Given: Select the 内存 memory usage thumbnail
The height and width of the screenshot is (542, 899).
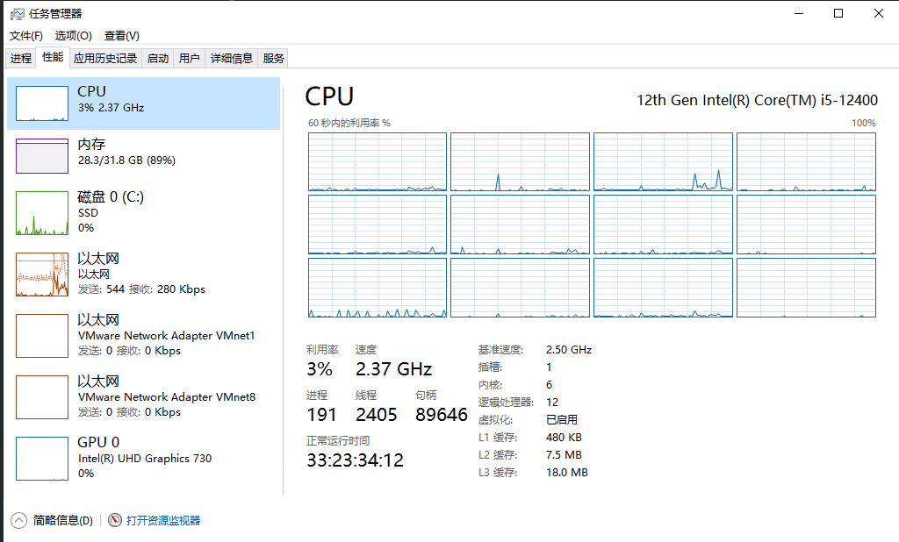Looking at the screenshot, I should 42,156.
